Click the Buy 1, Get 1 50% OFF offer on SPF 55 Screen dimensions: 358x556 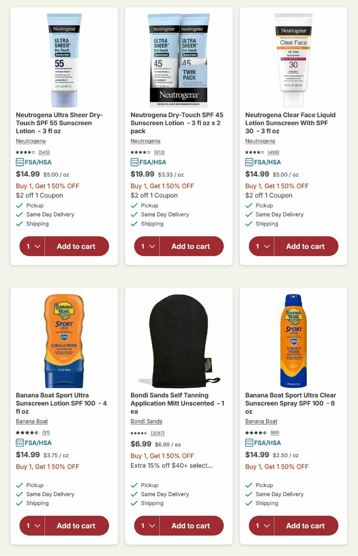(47, 186)
